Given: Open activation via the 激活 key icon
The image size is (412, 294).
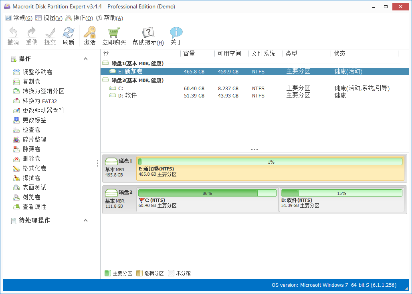Looking at the screenshot, I should click(x=90, y=32).
